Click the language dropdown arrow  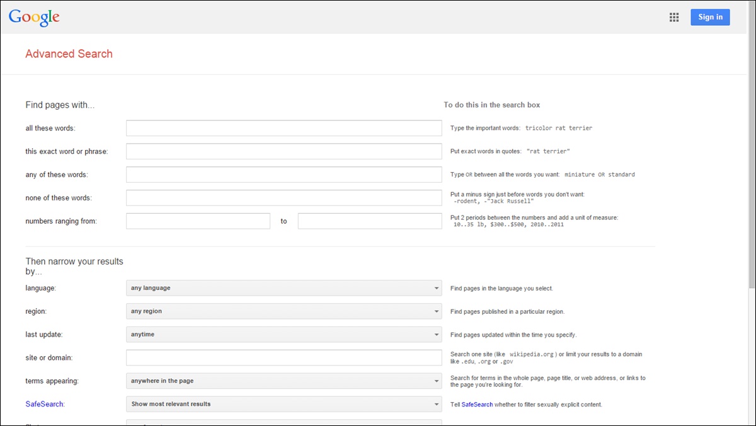point(436,288)
